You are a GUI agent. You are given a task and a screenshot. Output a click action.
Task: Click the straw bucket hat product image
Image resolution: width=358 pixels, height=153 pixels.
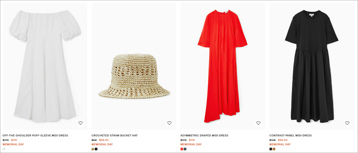click(x=134, y=66)
